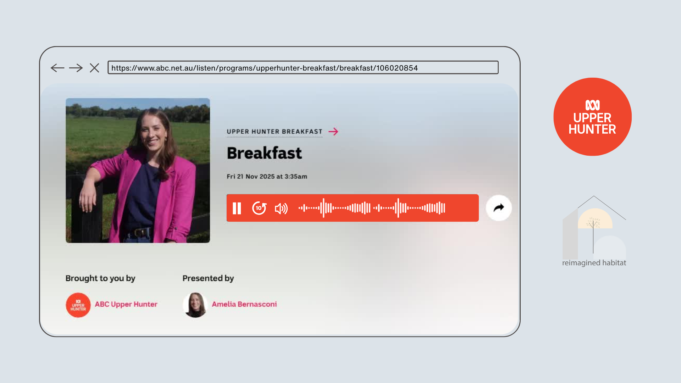This screenshot has height=383, width=681.
Task: Mute audio with the speaker icon
Action: [281, 209]
